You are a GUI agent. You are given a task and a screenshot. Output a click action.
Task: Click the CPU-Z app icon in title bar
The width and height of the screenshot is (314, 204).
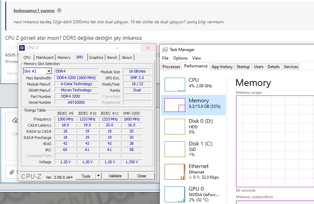(x=22, y=48)
